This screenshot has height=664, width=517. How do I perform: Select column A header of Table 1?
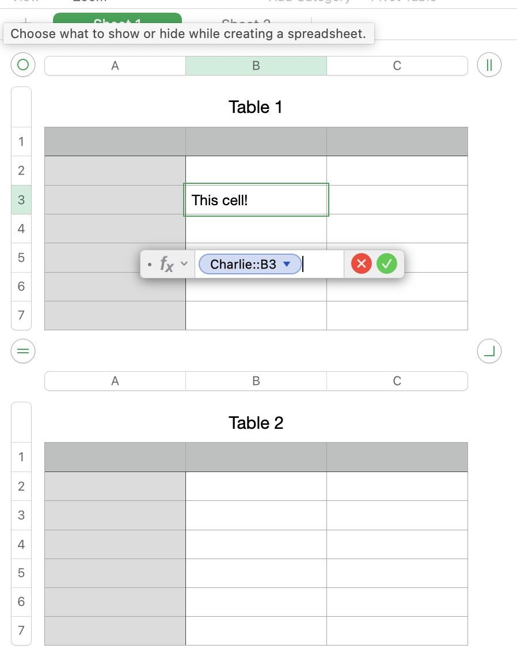[x=115, y=66]
